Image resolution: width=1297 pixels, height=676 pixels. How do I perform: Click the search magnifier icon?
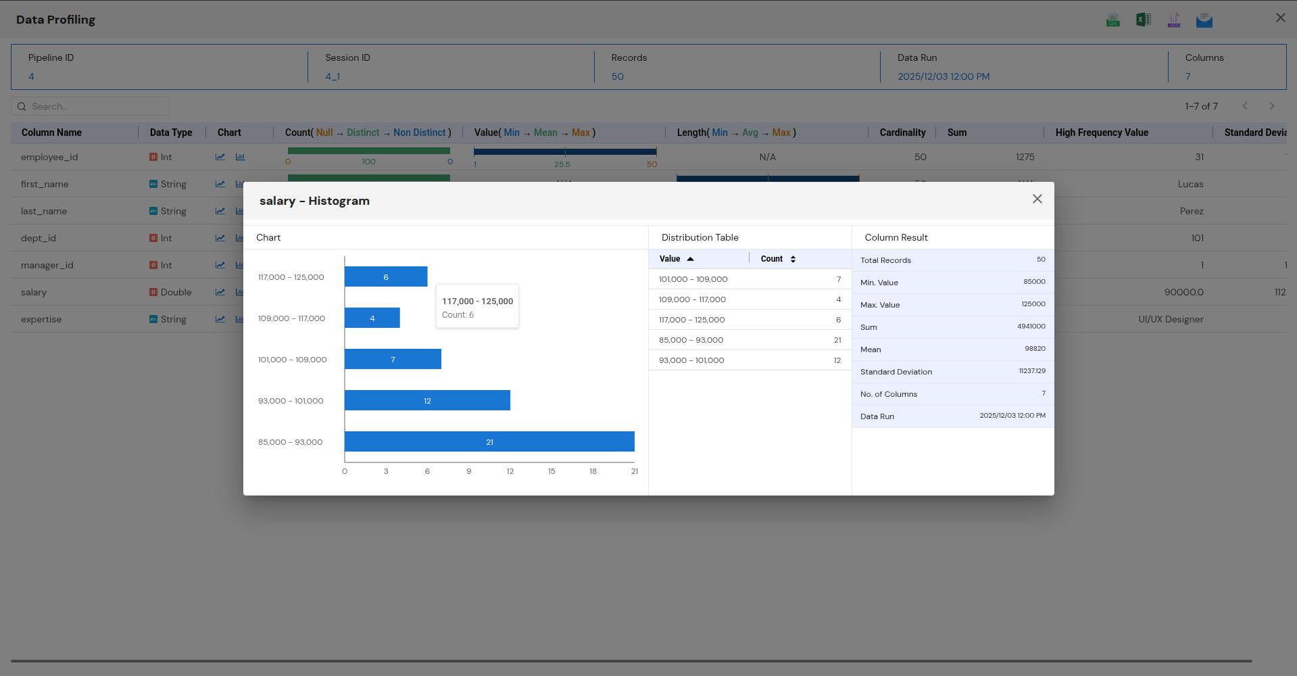point(22,106)
